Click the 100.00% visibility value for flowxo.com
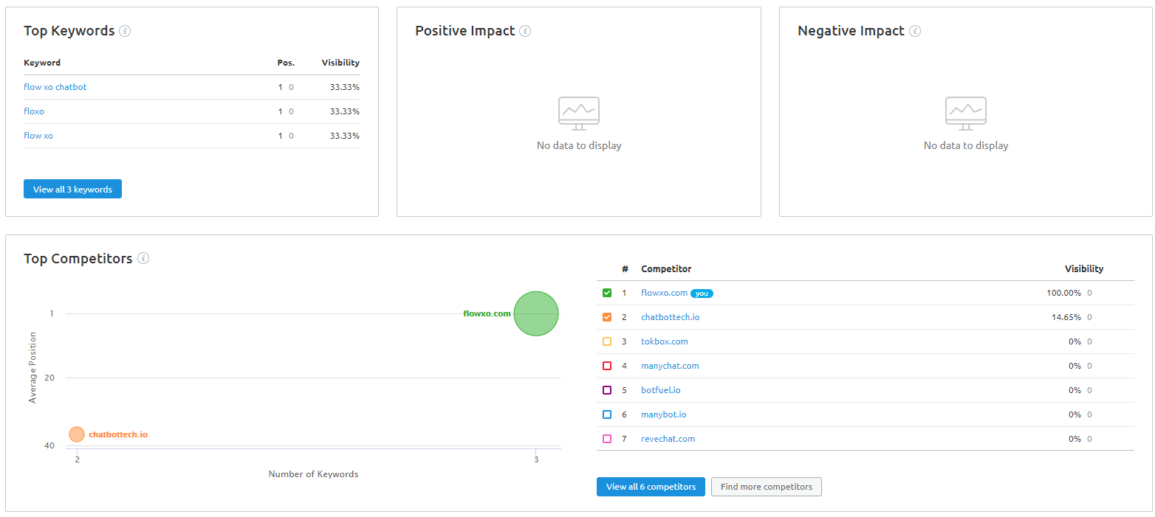This screenshot has width=1155, height=517. (1063, 293)
